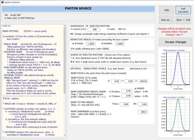Click the YZ-plane divergence angle field
The height and width of the screenshot is (140, 194).
(127, 96)
